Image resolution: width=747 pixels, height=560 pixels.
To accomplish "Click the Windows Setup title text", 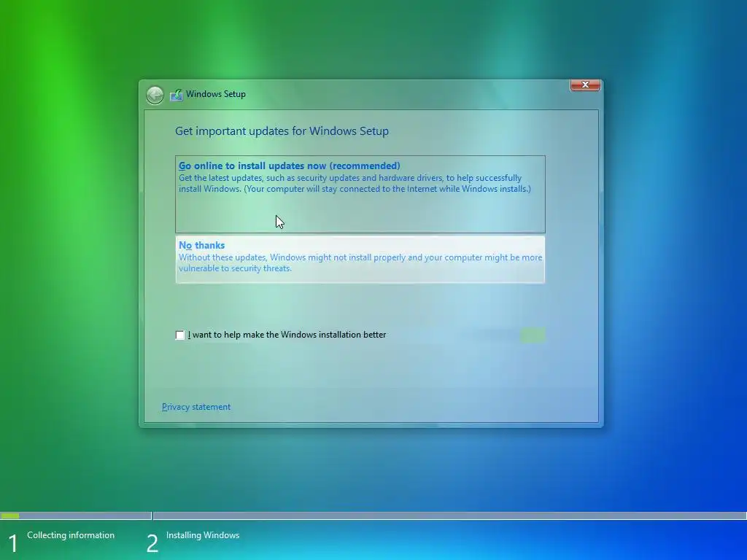I will (x=216, y=94).
